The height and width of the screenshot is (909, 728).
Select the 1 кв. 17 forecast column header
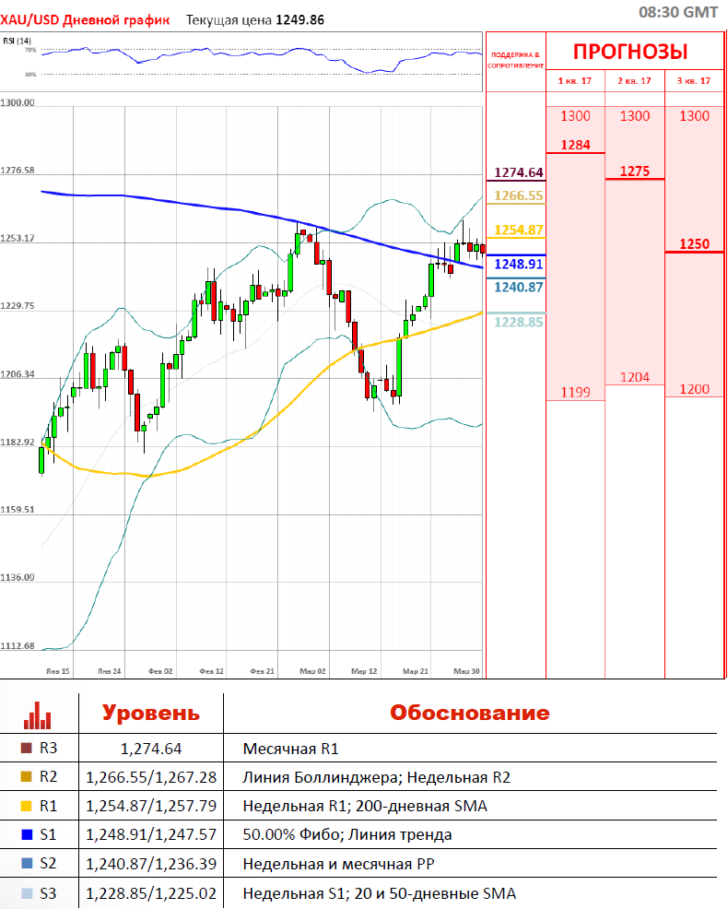575,81
